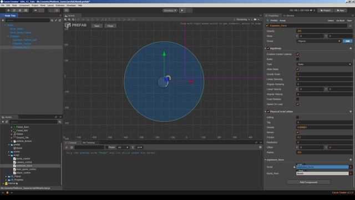Open the console font size dropdown
Viewport: 355px width, 200px height.
[x=139, y=147]
